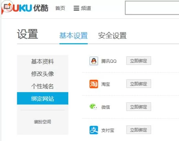The height and width of the screenshot is (141, 179).
Task: Select 绑定网站 in the sidebar
Action: pos(42,98)
